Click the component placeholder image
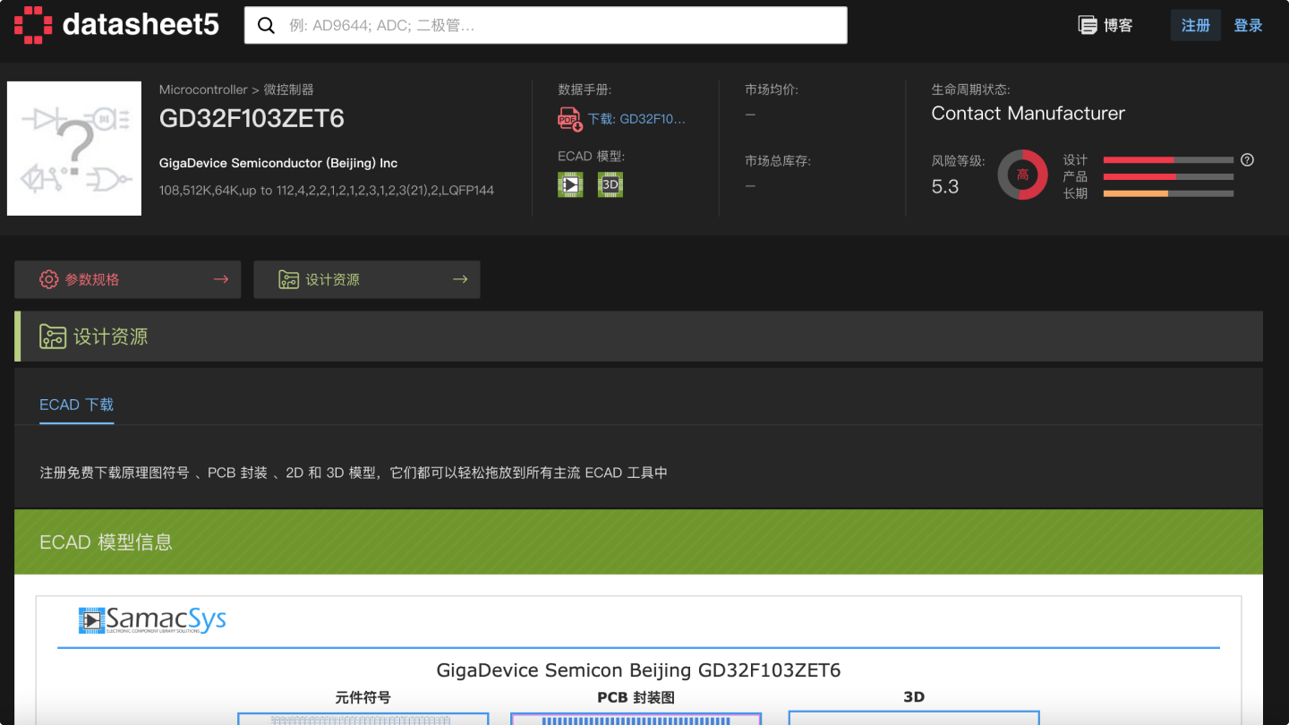1289x725 pixels. tap(74, 149)
